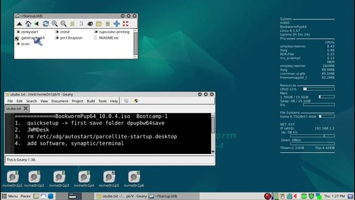Open the nvme0n1p2 drive icon
This screenshot has width=355, height=200.
pyautogui.click(x=34, y=179)
